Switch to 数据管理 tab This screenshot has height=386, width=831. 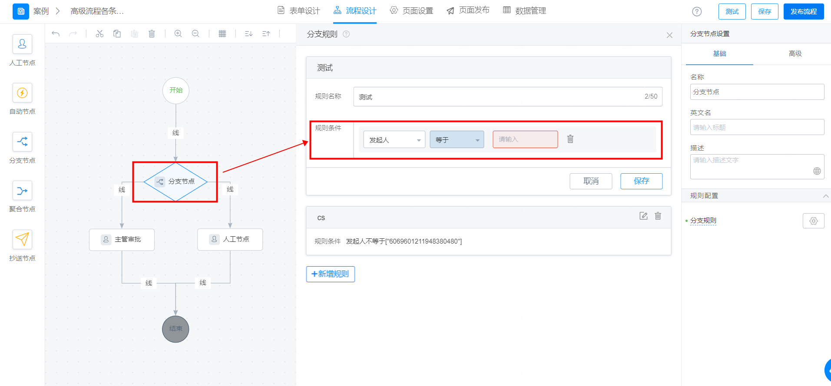[524, 11]
